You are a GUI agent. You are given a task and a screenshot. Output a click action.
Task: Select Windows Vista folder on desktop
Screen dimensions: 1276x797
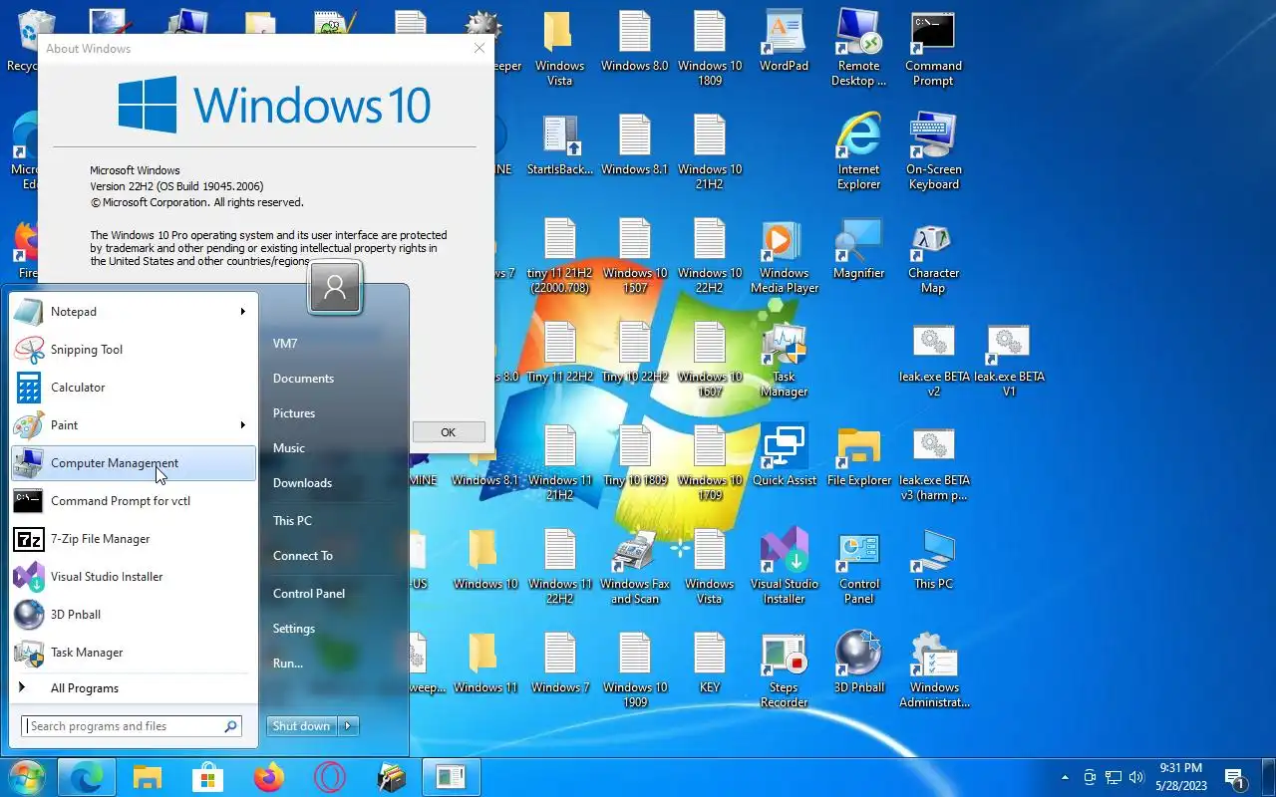[x=560, y=49]
